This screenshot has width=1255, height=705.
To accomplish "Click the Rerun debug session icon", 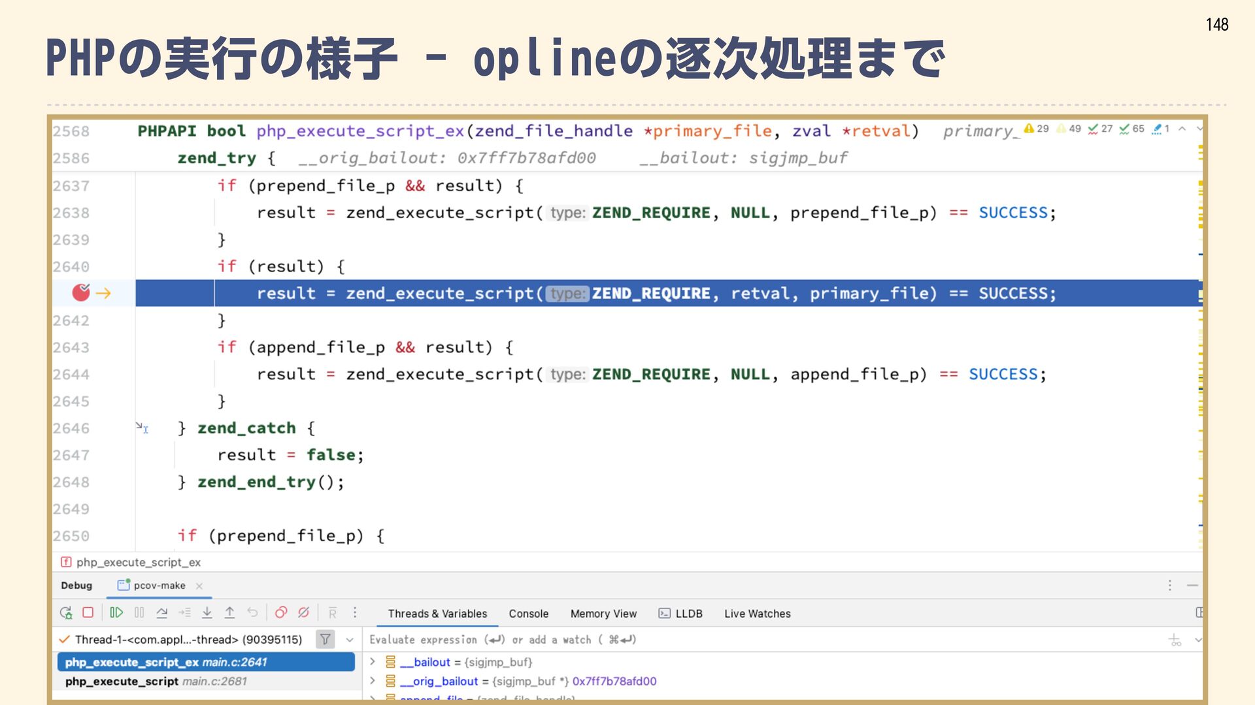I will (x=66, y=613).
